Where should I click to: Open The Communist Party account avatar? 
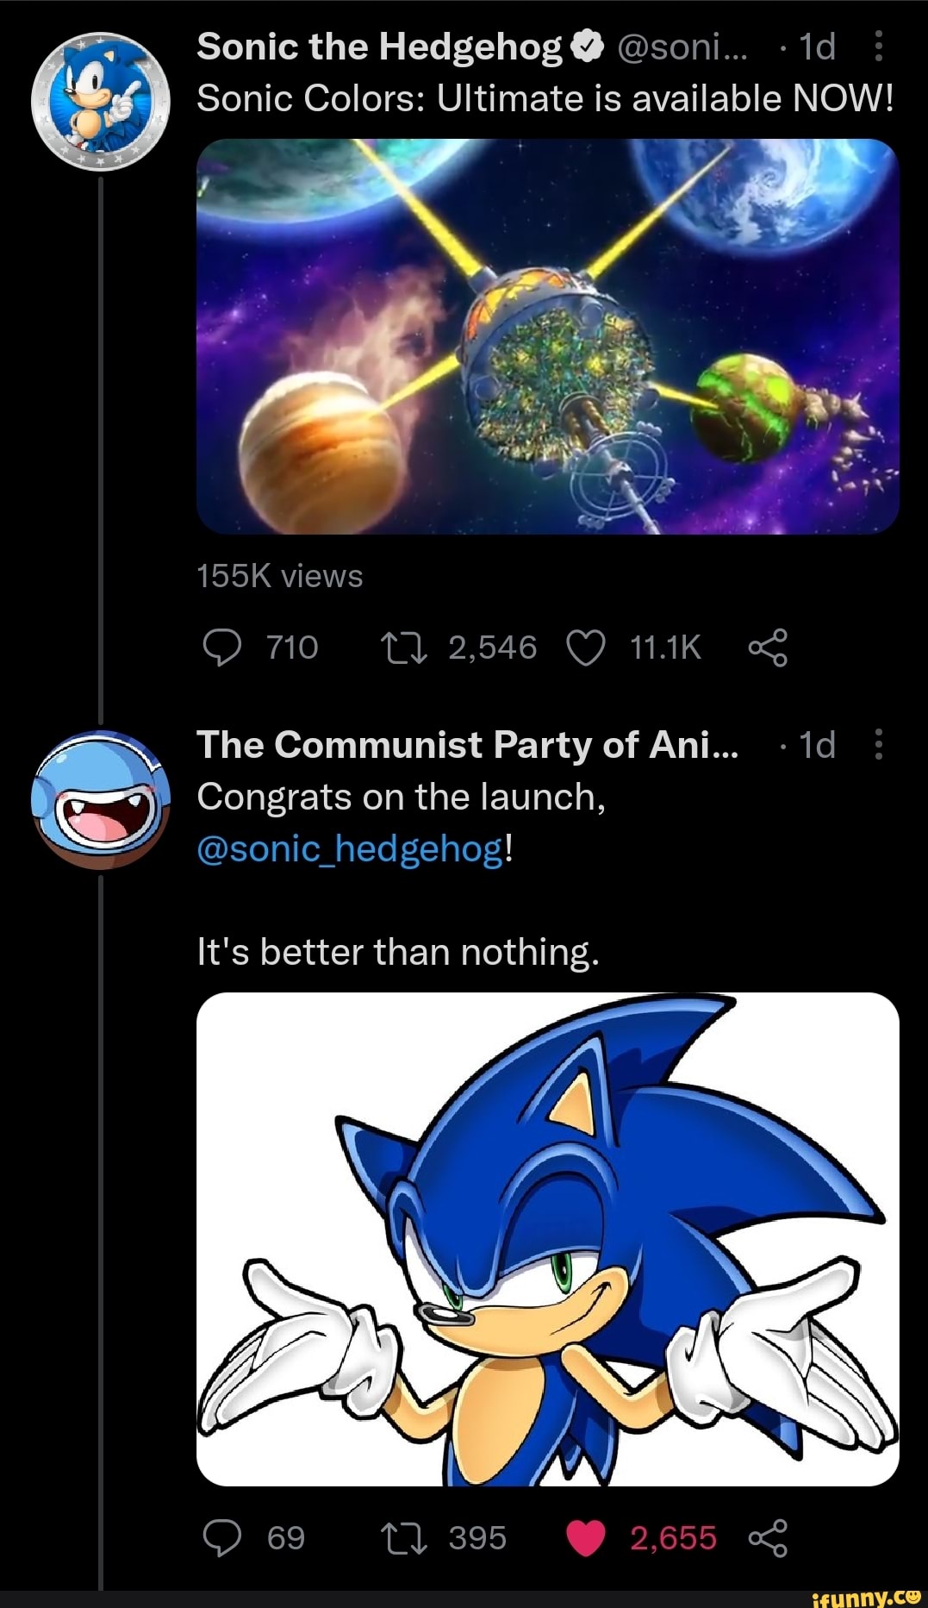coord(100,799)
